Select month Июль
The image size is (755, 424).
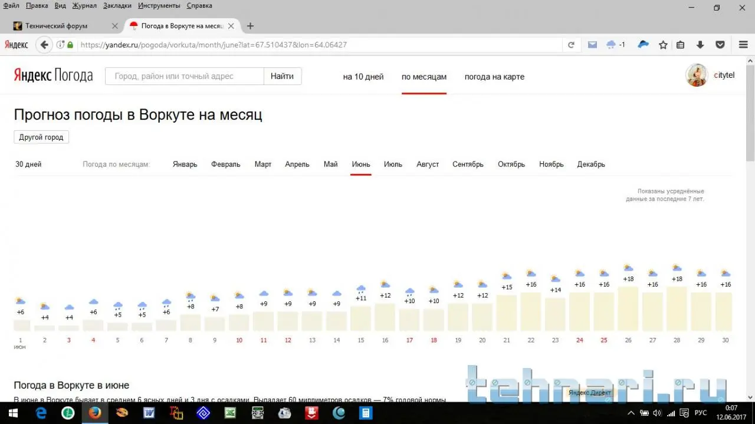coord(393,165)
